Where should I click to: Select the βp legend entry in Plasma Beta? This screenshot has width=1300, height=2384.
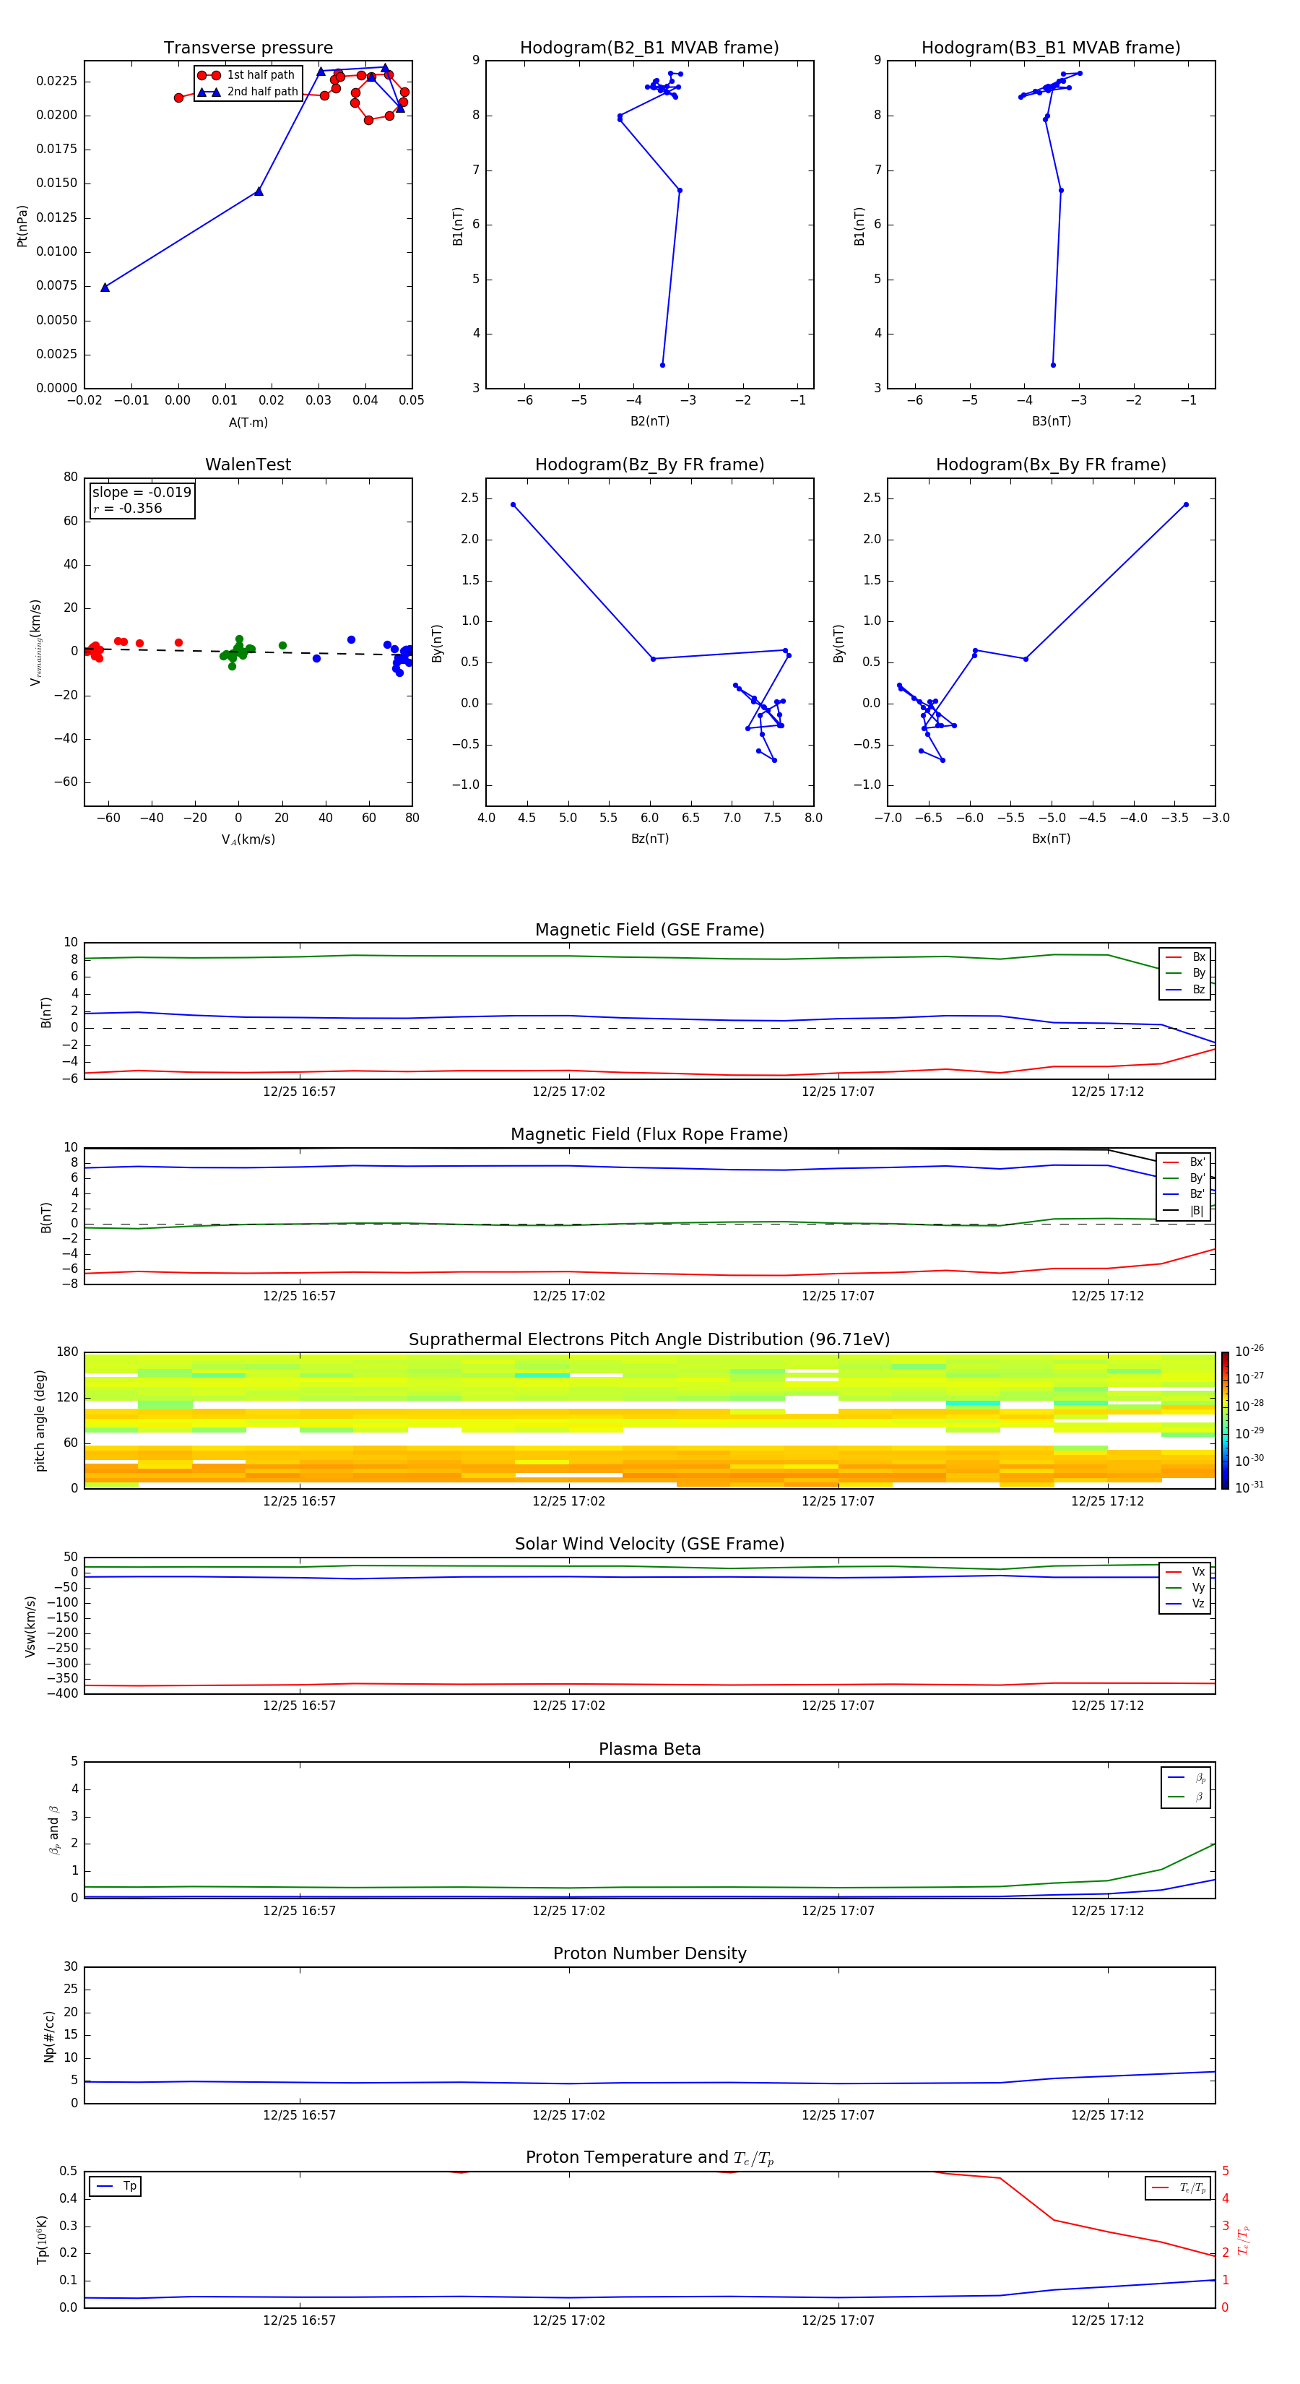coord(1186,1778)
